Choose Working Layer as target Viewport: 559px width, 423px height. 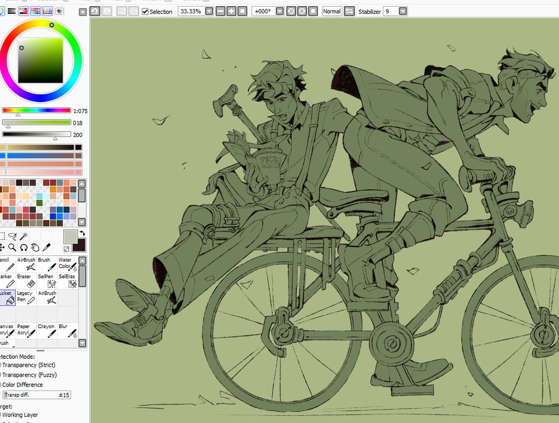(19, 415)
